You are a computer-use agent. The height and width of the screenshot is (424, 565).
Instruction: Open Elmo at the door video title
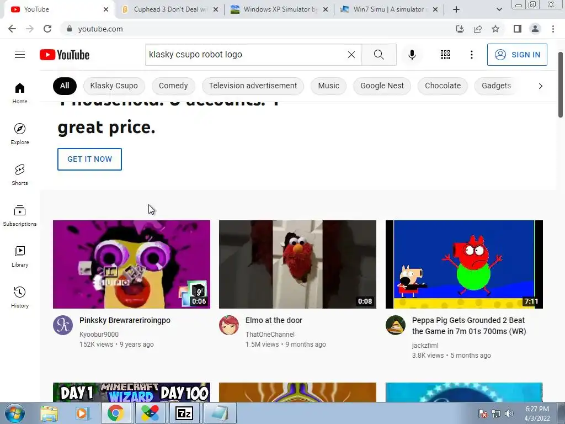pyautogui.click(x=274, y=320)
